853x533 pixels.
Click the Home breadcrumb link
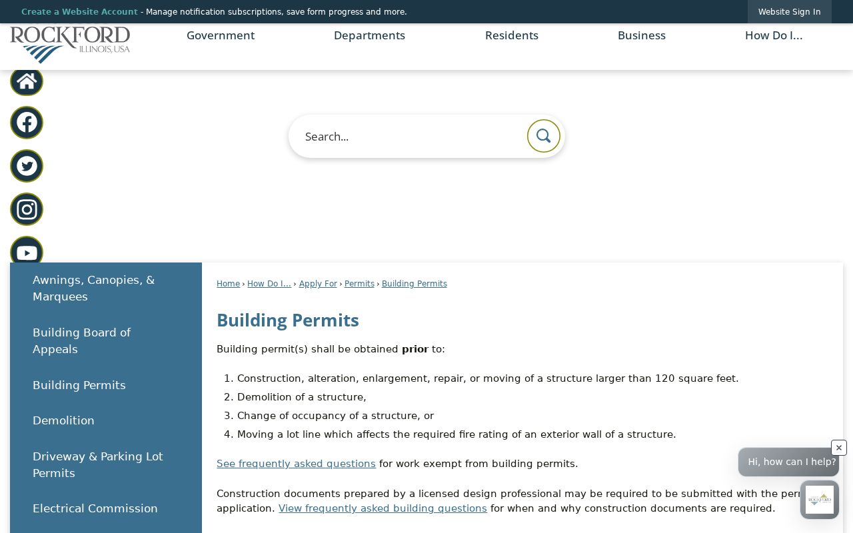point(228,284)
